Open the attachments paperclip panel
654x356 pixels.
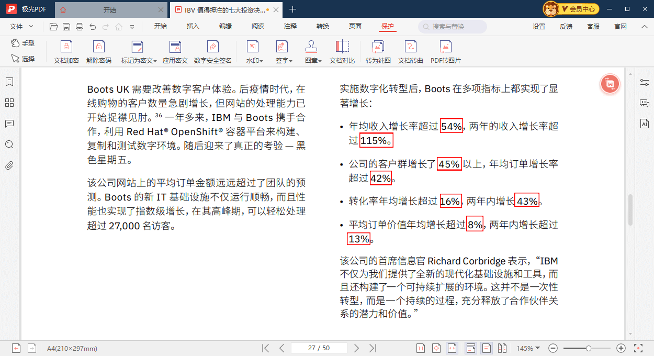point(9,165)
